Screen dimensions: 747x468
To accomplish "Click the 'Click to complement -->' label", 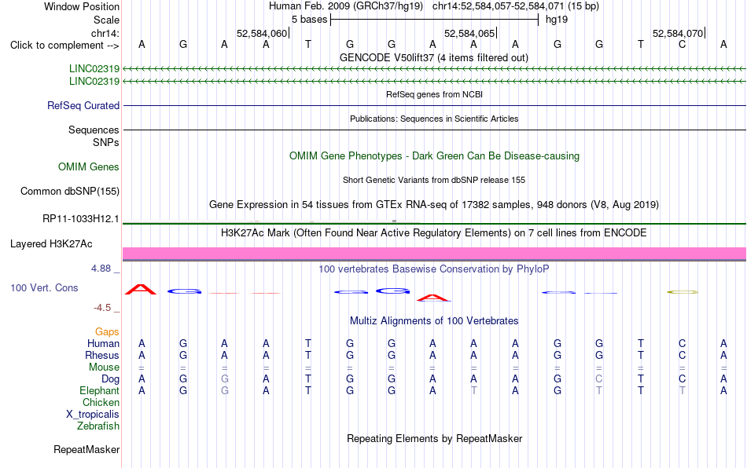I will click(x=64, y=46).
